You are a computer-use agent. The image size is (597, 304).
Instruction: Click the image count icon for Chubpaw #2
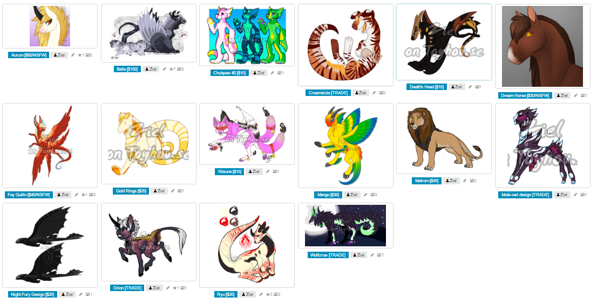[x=280, y=73]
